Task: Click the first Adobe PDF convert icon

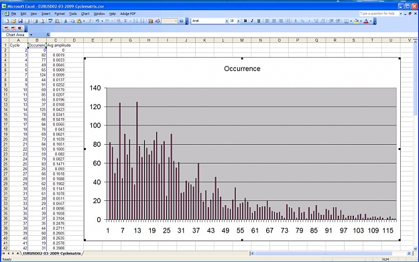Action: [x=7, y=29]
